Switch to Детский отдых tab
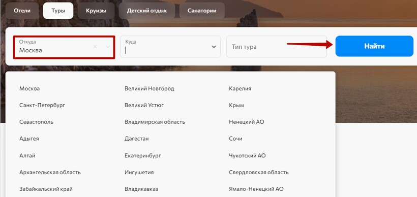This screenshot has width=417, height=197. pyautogui.click(x=147, y=11)
